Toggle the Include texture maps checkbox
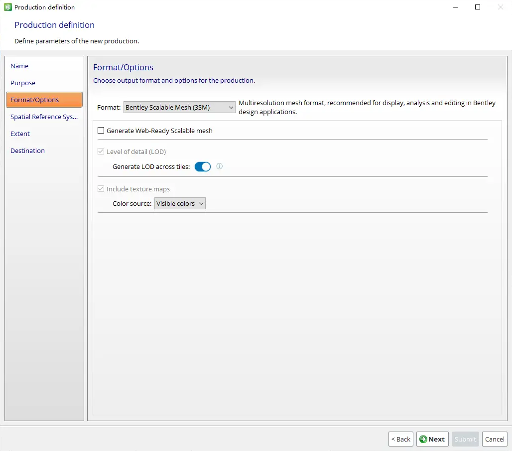Viewport: 512px width, 451px height. pos(101,189)
